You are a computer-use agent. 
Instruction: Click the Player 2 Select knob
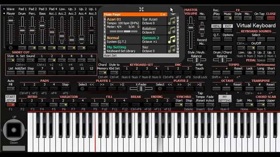tap(160, 89)
